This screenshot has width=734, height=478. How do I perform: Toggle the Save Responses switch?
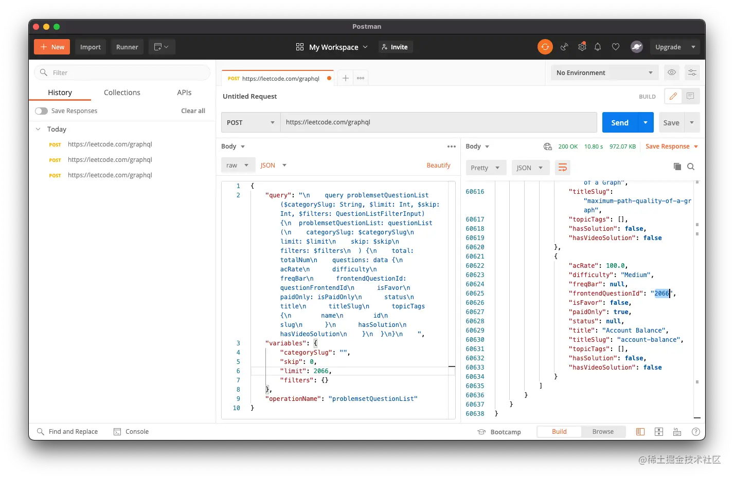[x=41, y=111]
